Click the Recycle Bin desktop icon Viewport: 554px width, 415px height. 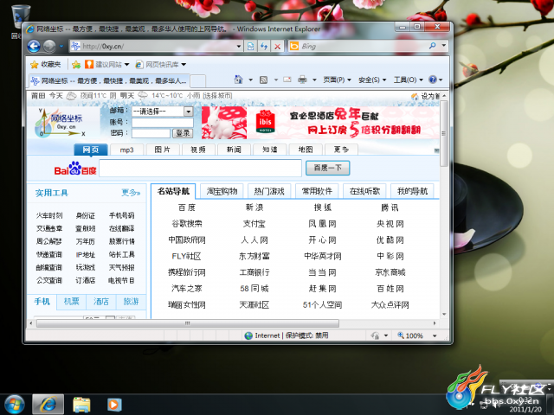(x=19, y=21)
